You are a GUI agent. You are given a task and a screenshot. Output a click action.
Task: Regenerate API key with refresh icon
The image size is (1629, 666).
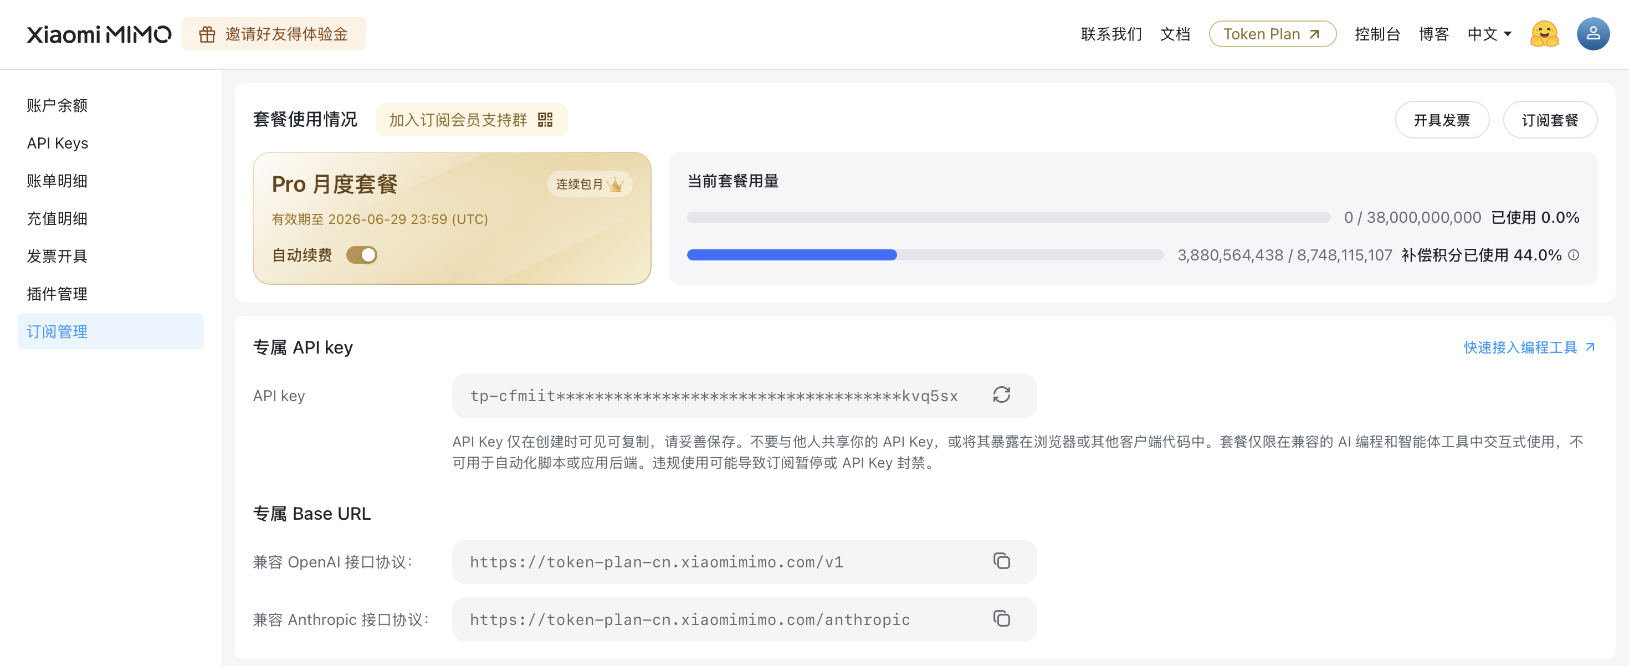pos(1001,395)
